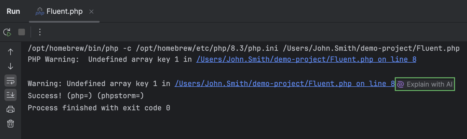Rerun the Fluent.php script

tap(7, 32)
